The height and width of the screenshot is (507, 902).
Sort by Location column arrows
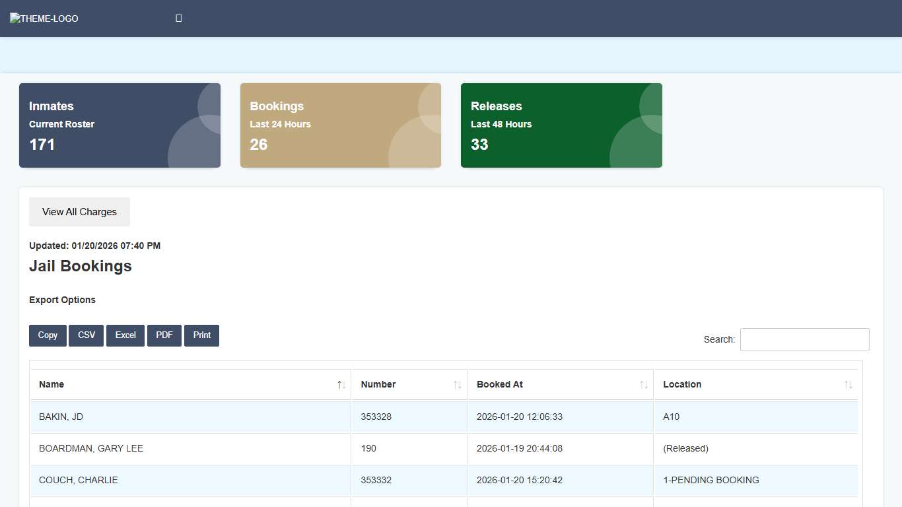tap(848, 385)
